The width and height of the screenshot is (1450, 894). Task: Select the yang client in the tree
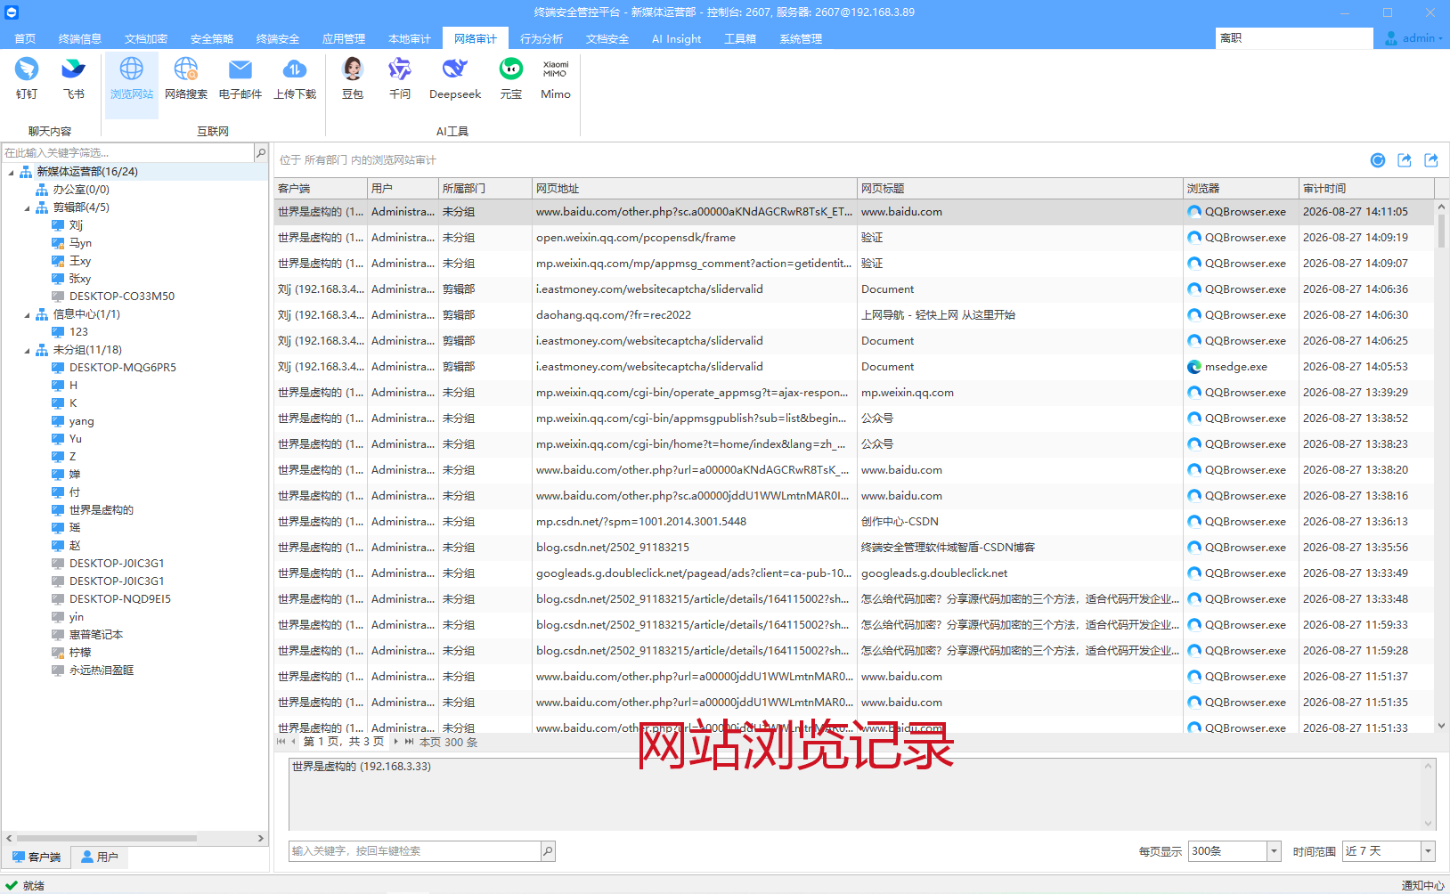pos(82,421)
